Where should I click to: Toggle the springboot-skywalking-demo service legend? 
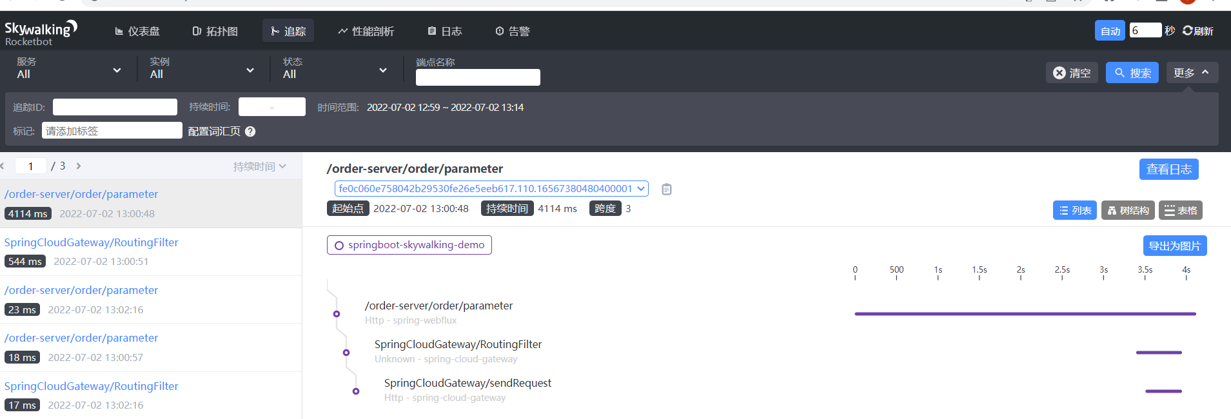(409, 245)
